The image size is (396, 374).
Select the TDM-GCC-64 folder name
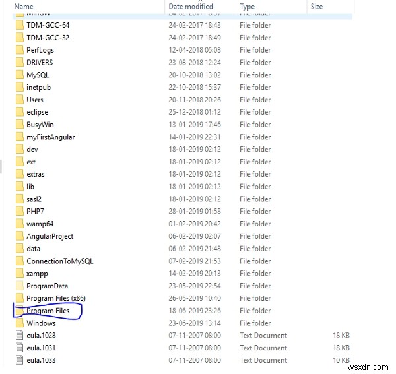point(48,25)
